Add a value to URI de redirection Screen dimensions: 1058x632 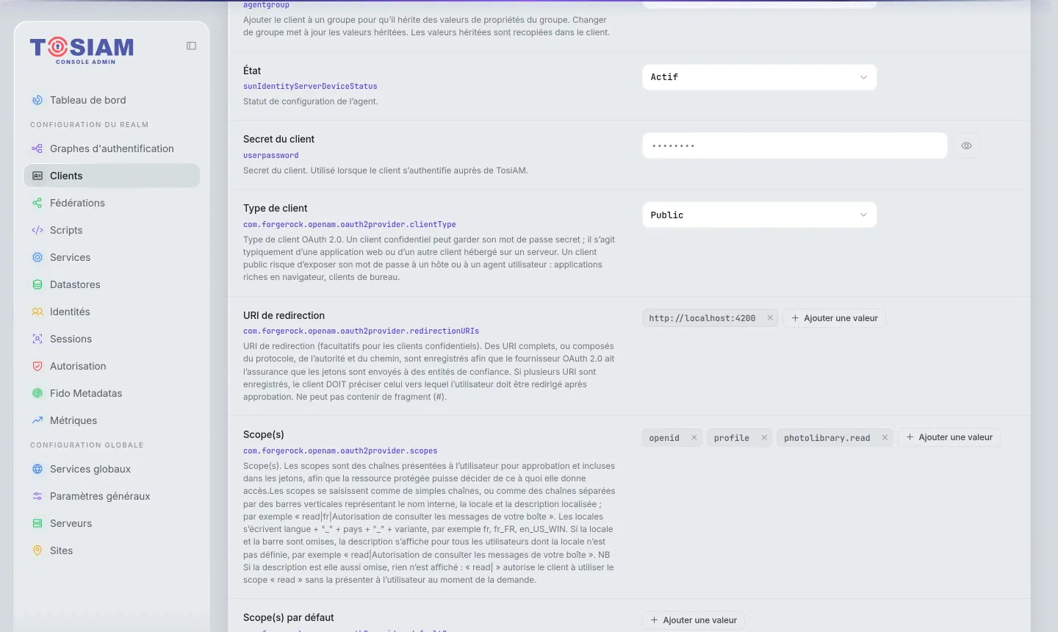(x=834, y=318)
